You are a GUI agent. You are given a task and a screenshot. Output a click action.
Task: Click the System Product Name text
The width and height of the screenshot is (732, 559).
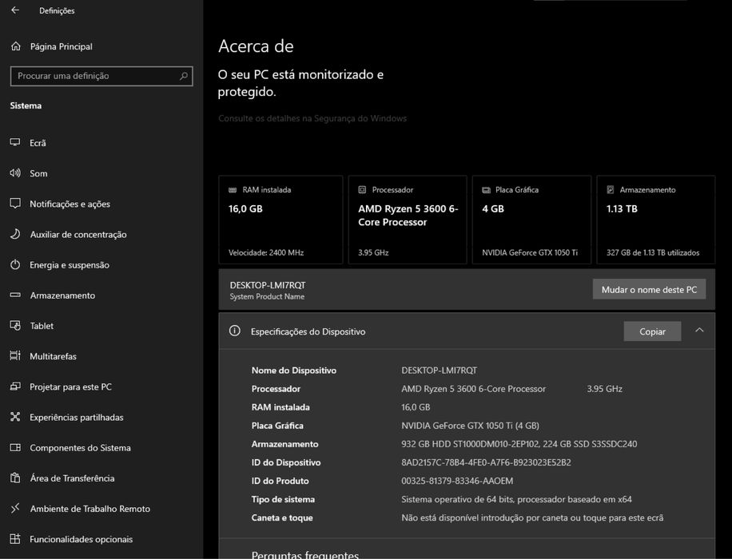[x=267, y=297]
